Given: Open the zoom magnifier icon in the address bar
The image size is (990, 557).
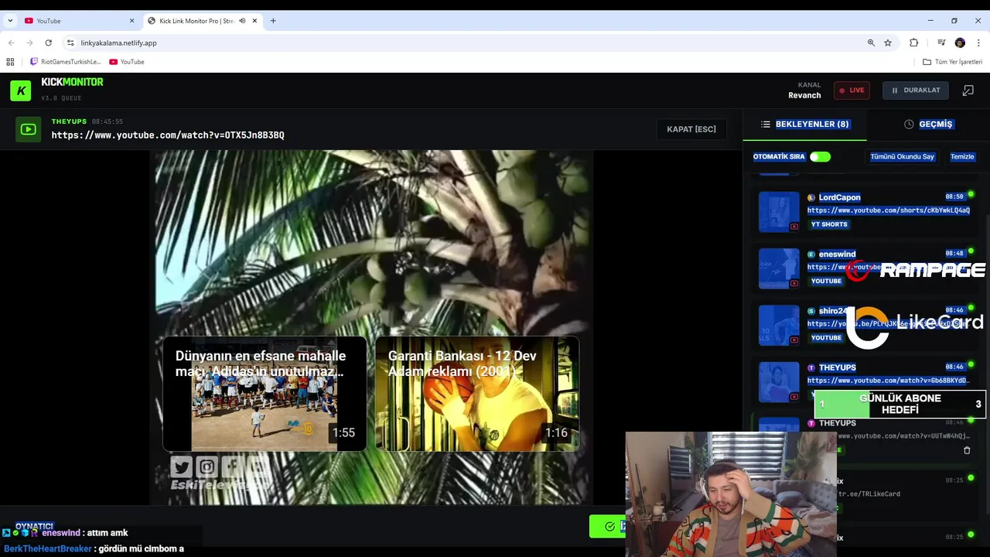Looking at the screenshot, I should tap(871, 43).
